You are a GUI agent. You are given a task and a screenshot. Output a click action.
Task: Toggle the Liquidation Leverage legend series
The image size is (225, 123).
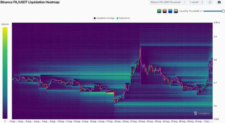coord(104,18)
